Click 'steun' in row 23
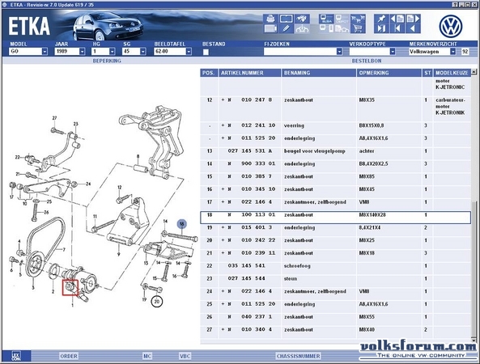The image size is (480, 364). (x=291, y=278)
